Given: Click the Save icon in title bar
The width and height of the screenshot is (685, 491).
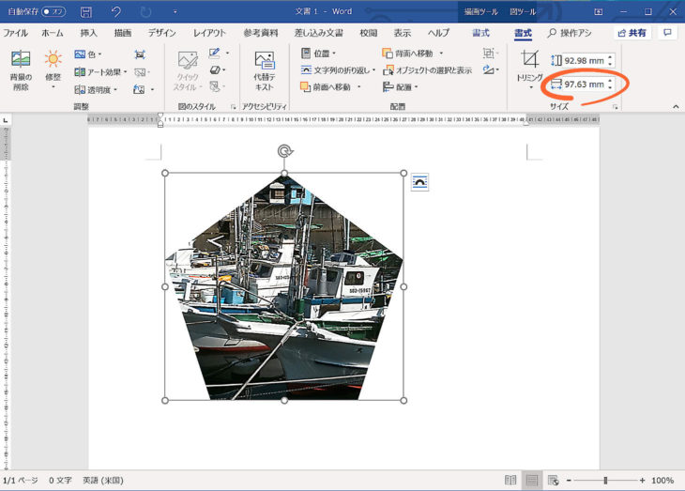Looking at the screenshot, I should 86,11.
